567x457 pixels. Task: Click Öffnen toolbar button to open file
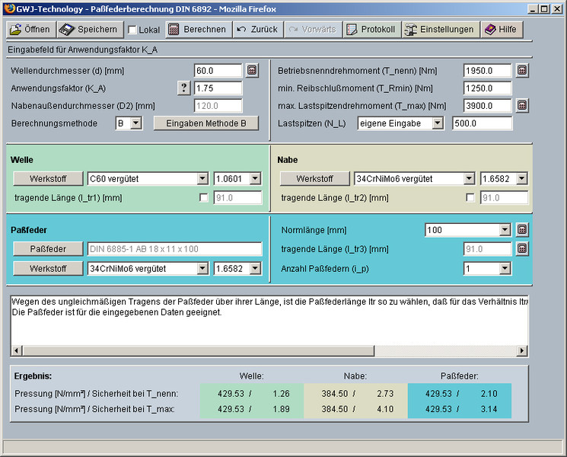[30, 30]
